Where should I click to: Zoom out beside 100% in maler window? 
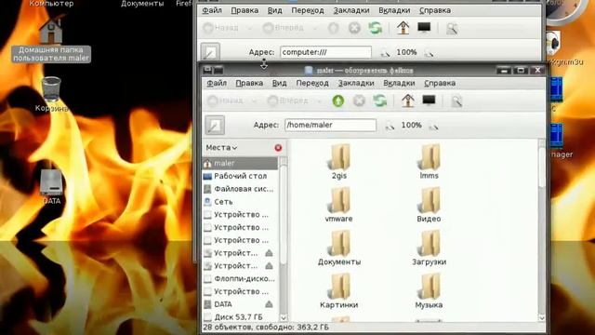click(x=390, y=126)
